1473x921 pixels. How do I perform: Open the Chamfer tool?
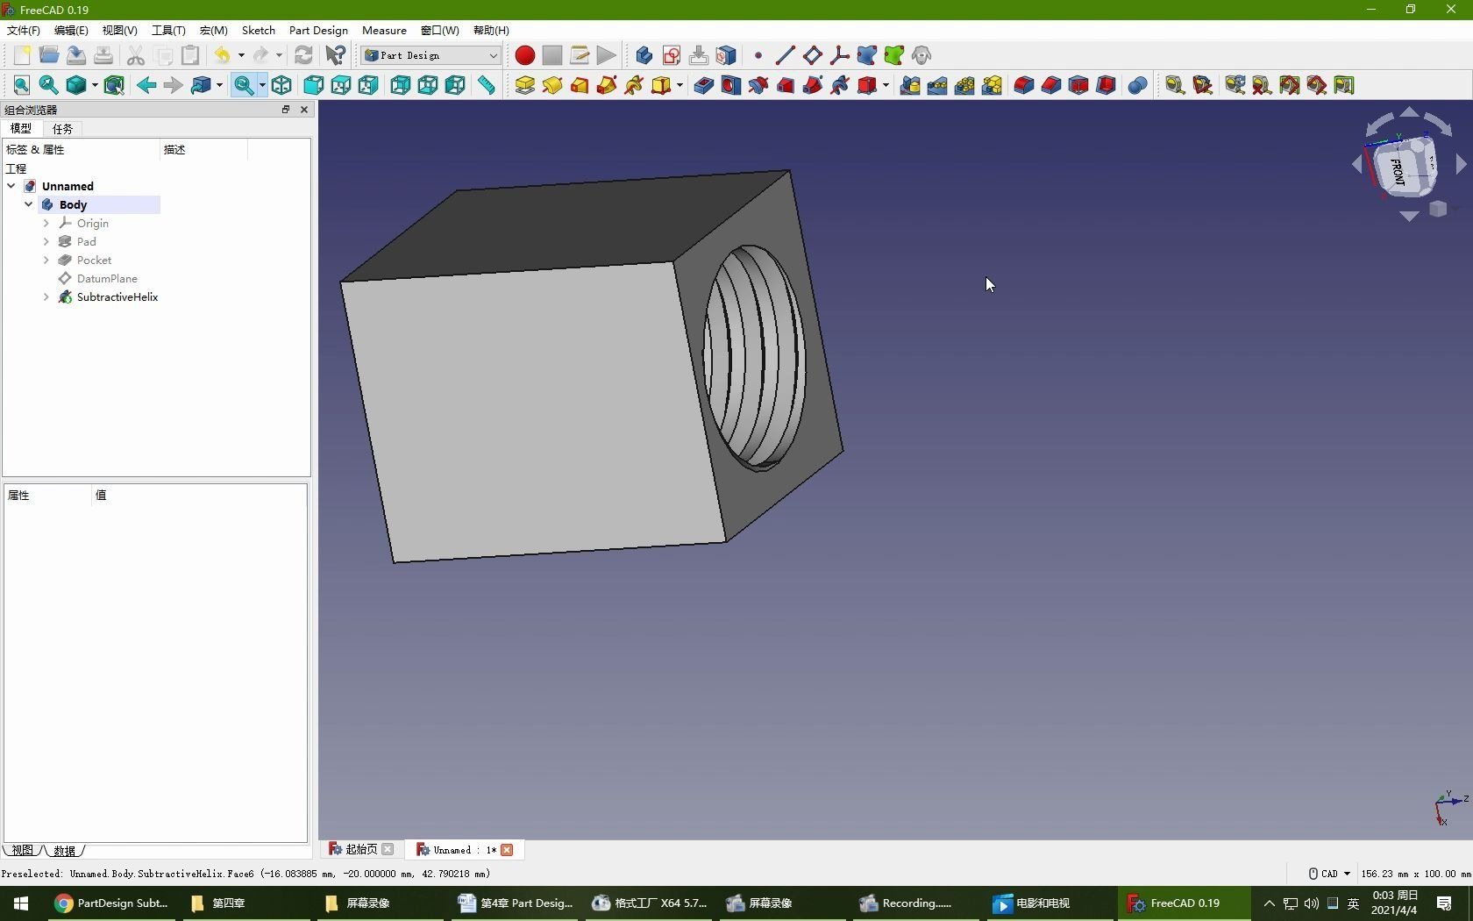click(1049, 85)
